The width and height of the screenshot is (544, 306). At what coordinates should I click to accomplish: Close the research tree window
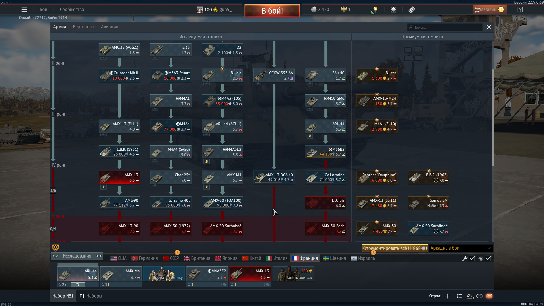(489, 27)
